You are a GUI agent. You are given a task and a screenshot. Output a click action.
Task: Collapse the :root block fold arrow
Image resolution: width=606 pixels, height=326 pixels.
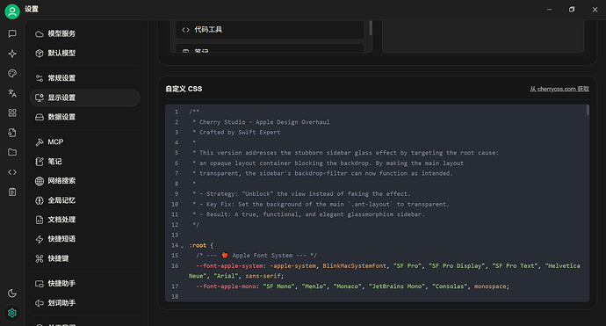183,246
